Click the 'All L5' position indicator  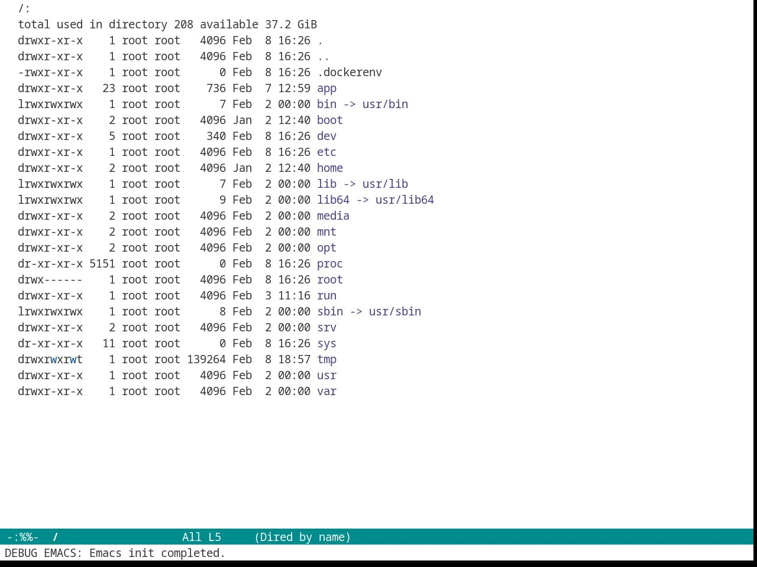coord(202,537)
